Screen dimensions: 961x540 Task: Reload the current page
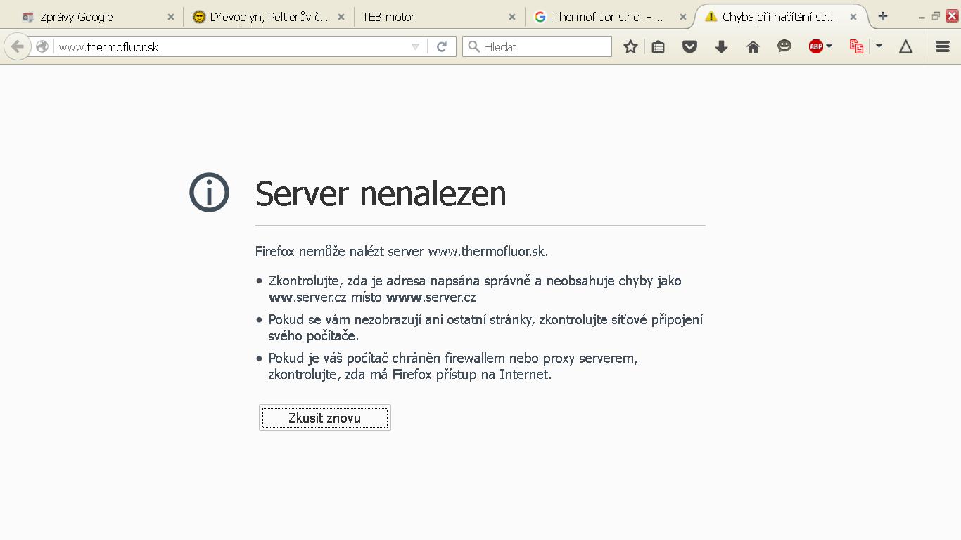coord(442,46)
